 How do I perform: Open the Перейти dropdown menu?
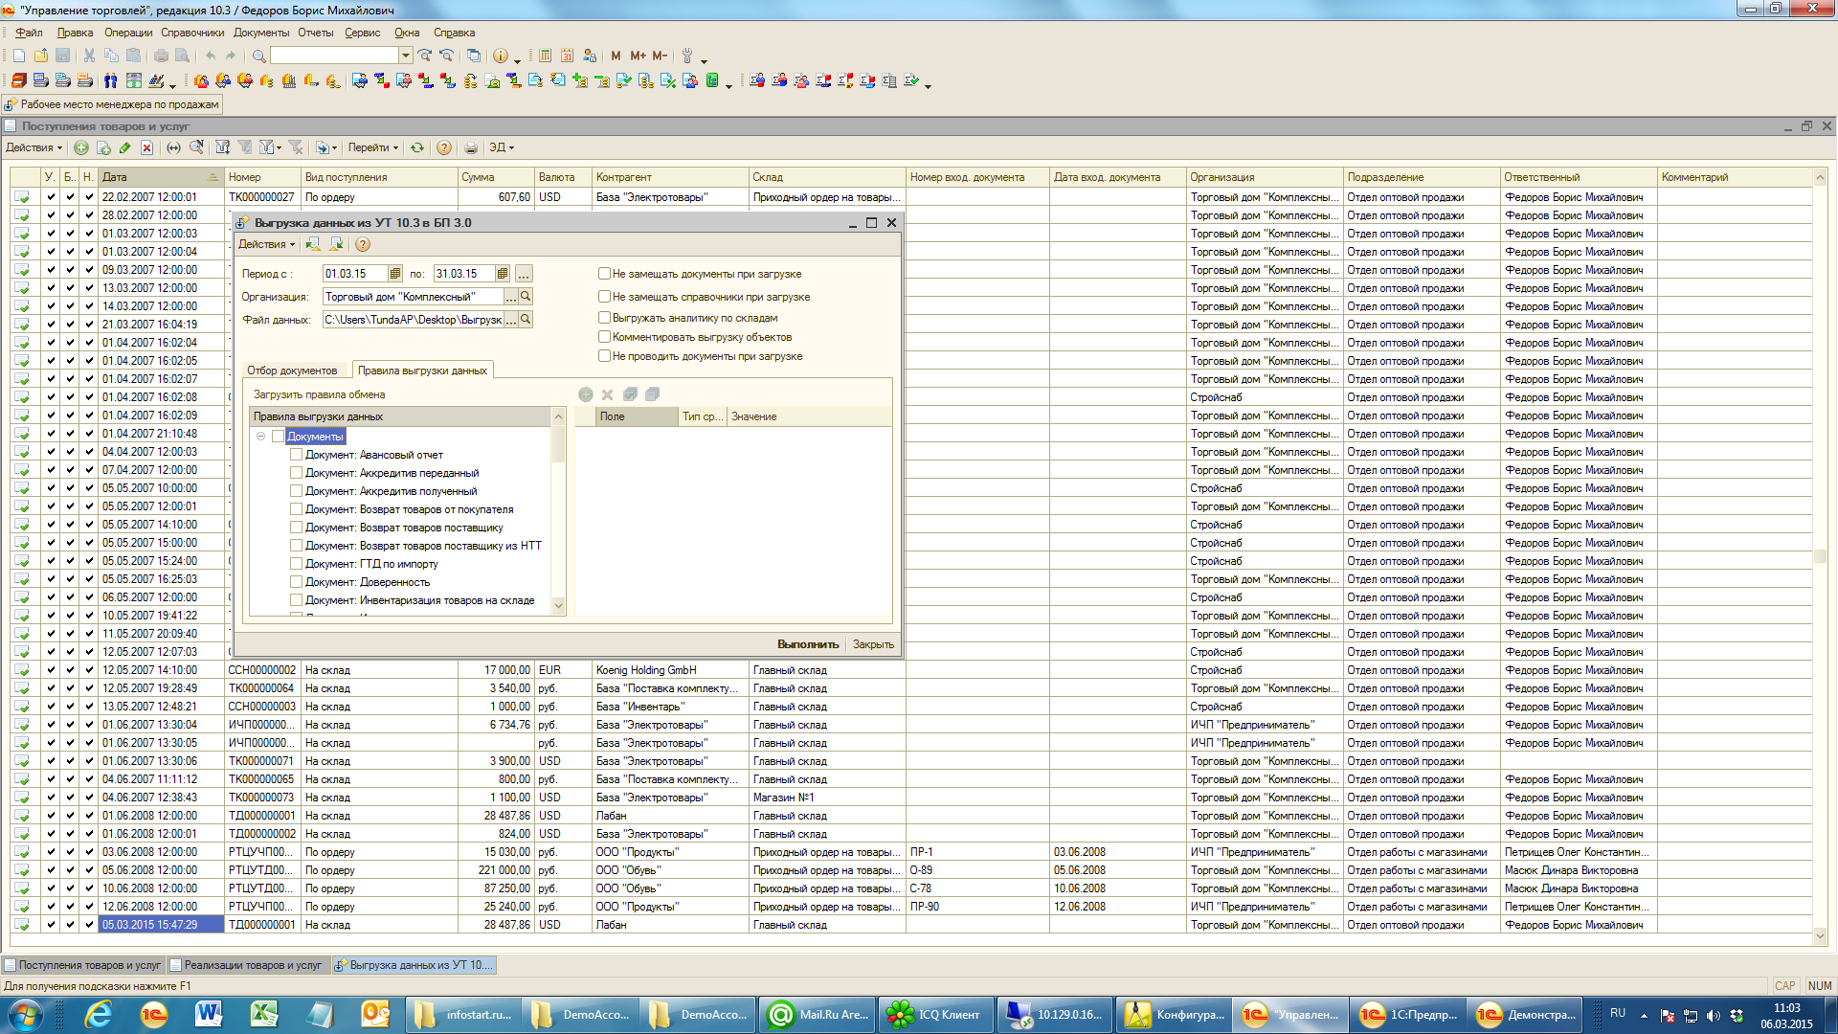coord(372,147)
